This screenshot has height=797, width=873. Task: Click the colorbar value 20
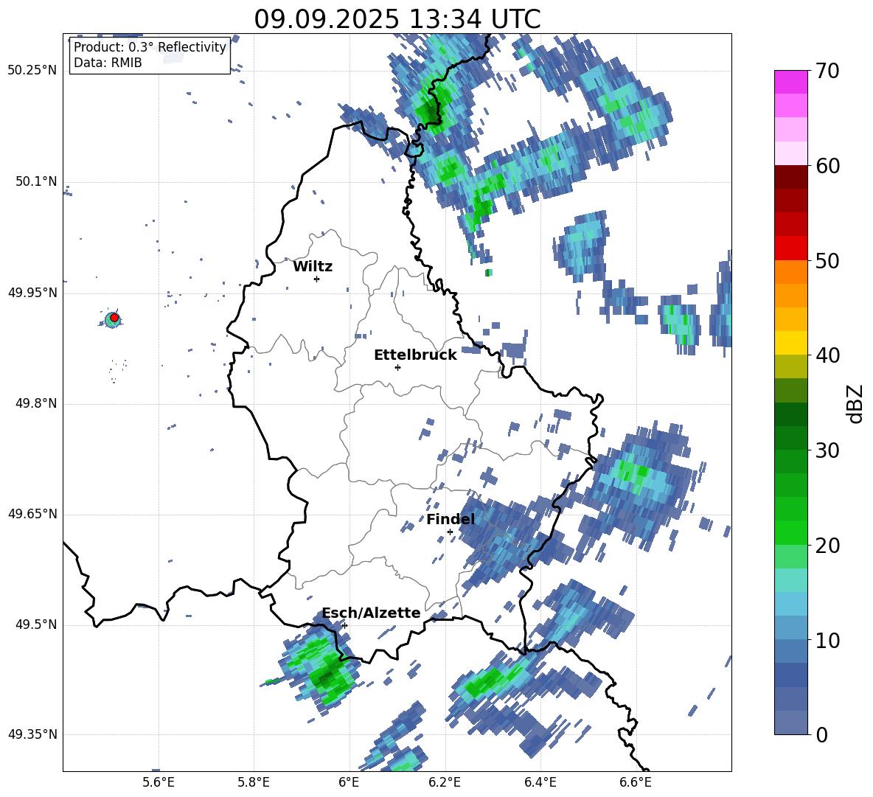827,545
